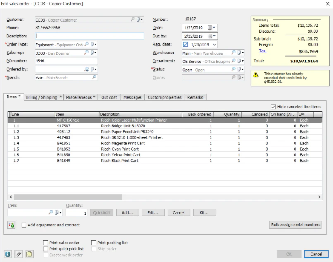This screenshot has width=333, height=262.
Task: Enable Print sales order
Action: click(x=45, y=243)
